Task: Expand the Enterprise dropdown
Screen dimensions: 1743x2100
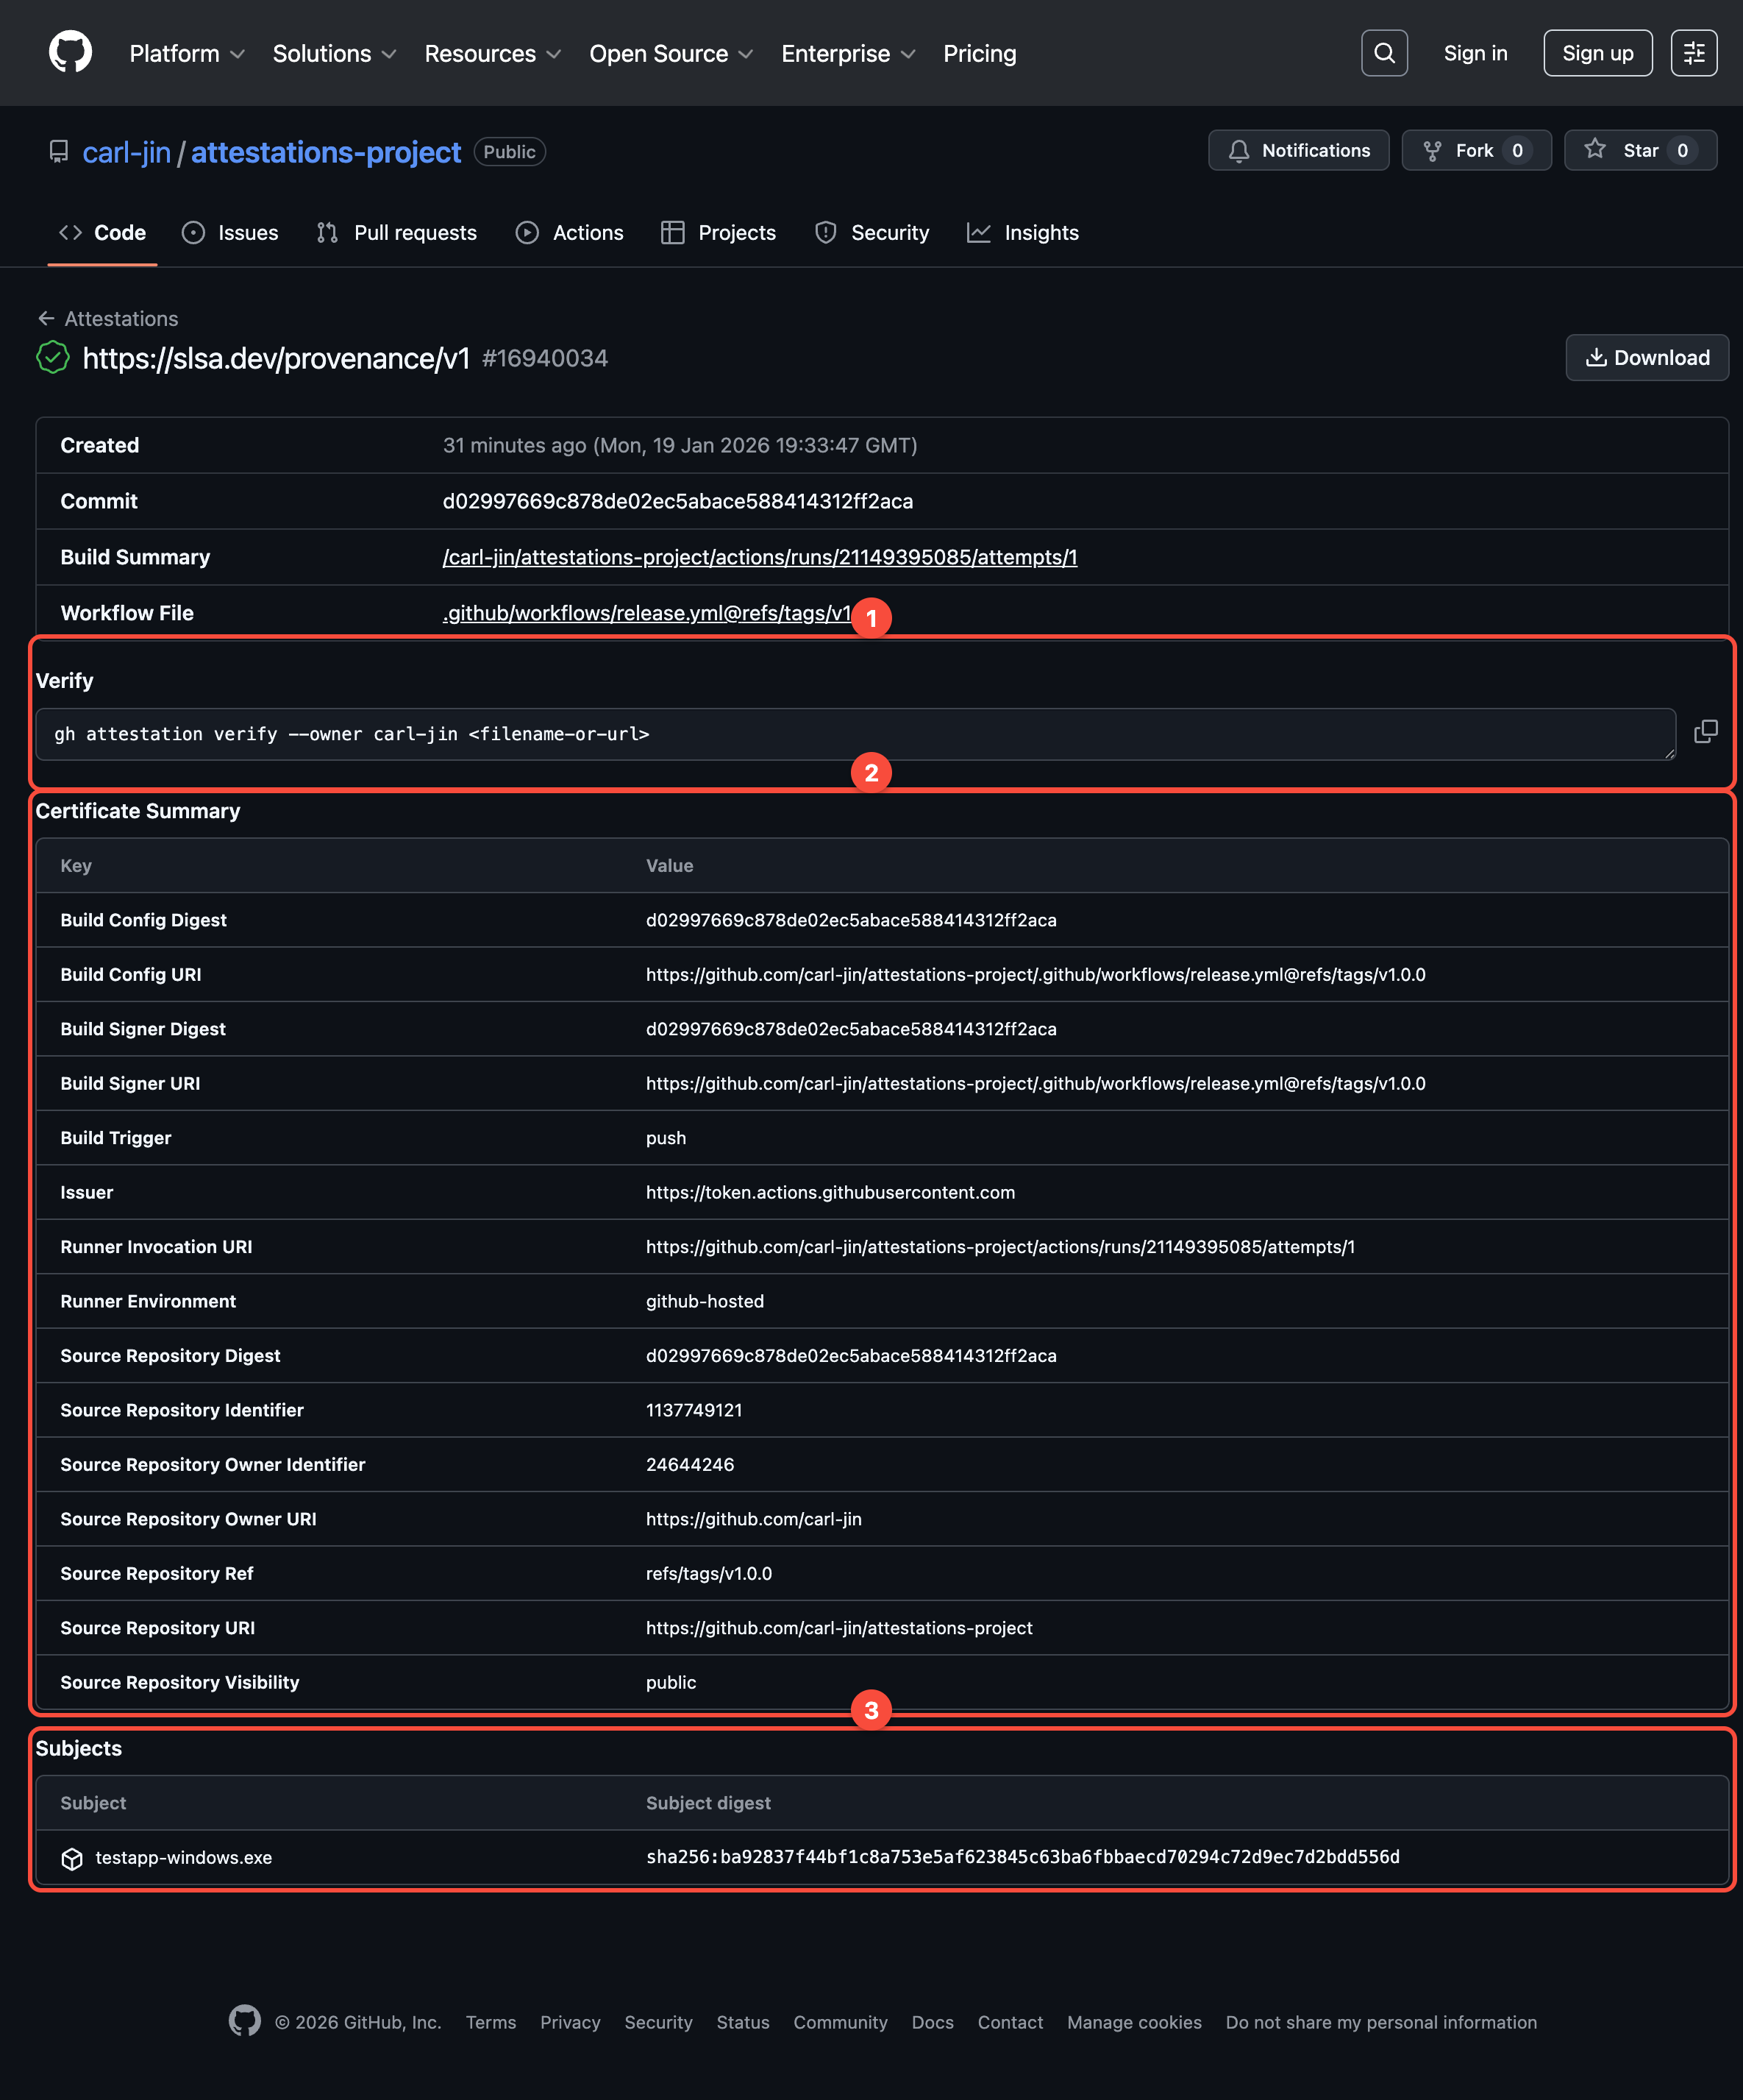Action: pos(847,54)
